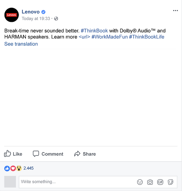This screenshot has height=191, width=182.
Task: Share the Lenovo post
Action: coord(85,154)
